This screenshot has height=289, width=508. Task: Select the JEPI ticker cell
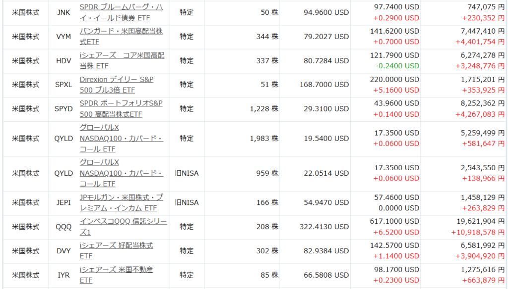(x=63, y=202)
